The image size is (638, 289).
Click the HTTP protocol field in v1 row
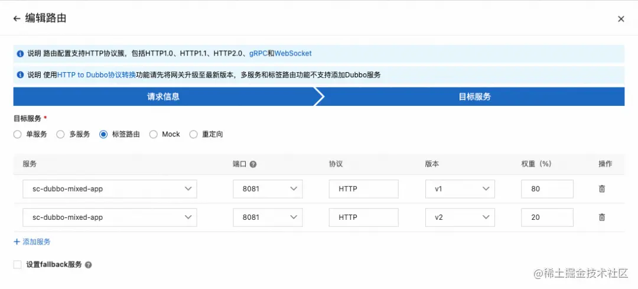364,189
